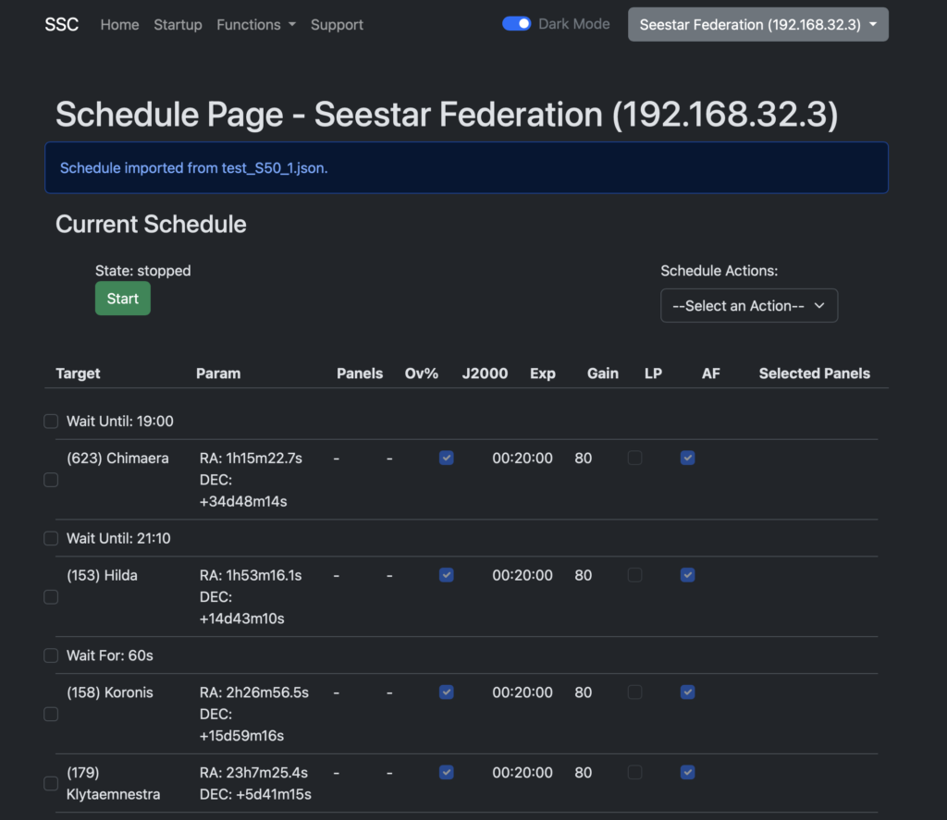The height and width of the screenshot is (820, 947).
Task: Select the (179) Klytaemnestra row checkbox
Action: click(51, 784)
